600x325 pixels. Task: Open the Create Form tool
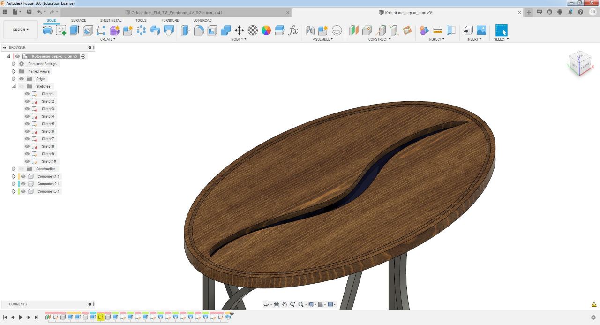click(115, 30)
